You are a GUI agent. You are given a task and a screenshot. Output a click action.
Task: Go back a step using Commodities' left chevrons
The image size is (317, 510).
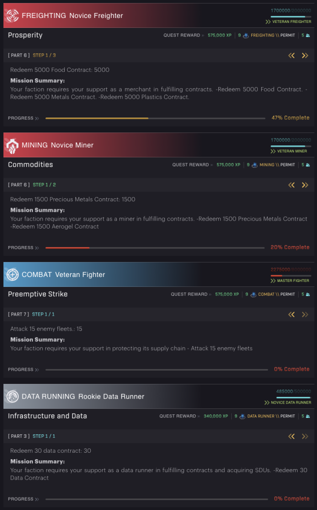coord(292,185)
